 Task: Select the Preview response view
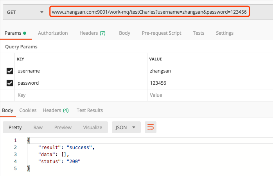click(63, 127)
